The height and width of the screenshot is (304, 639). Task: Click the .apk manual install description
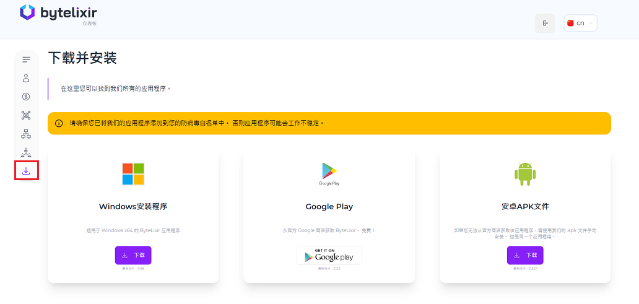tap(525, 233)
